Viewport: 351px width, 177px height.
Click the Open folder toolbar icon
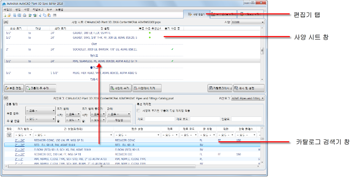coord(9,15)
